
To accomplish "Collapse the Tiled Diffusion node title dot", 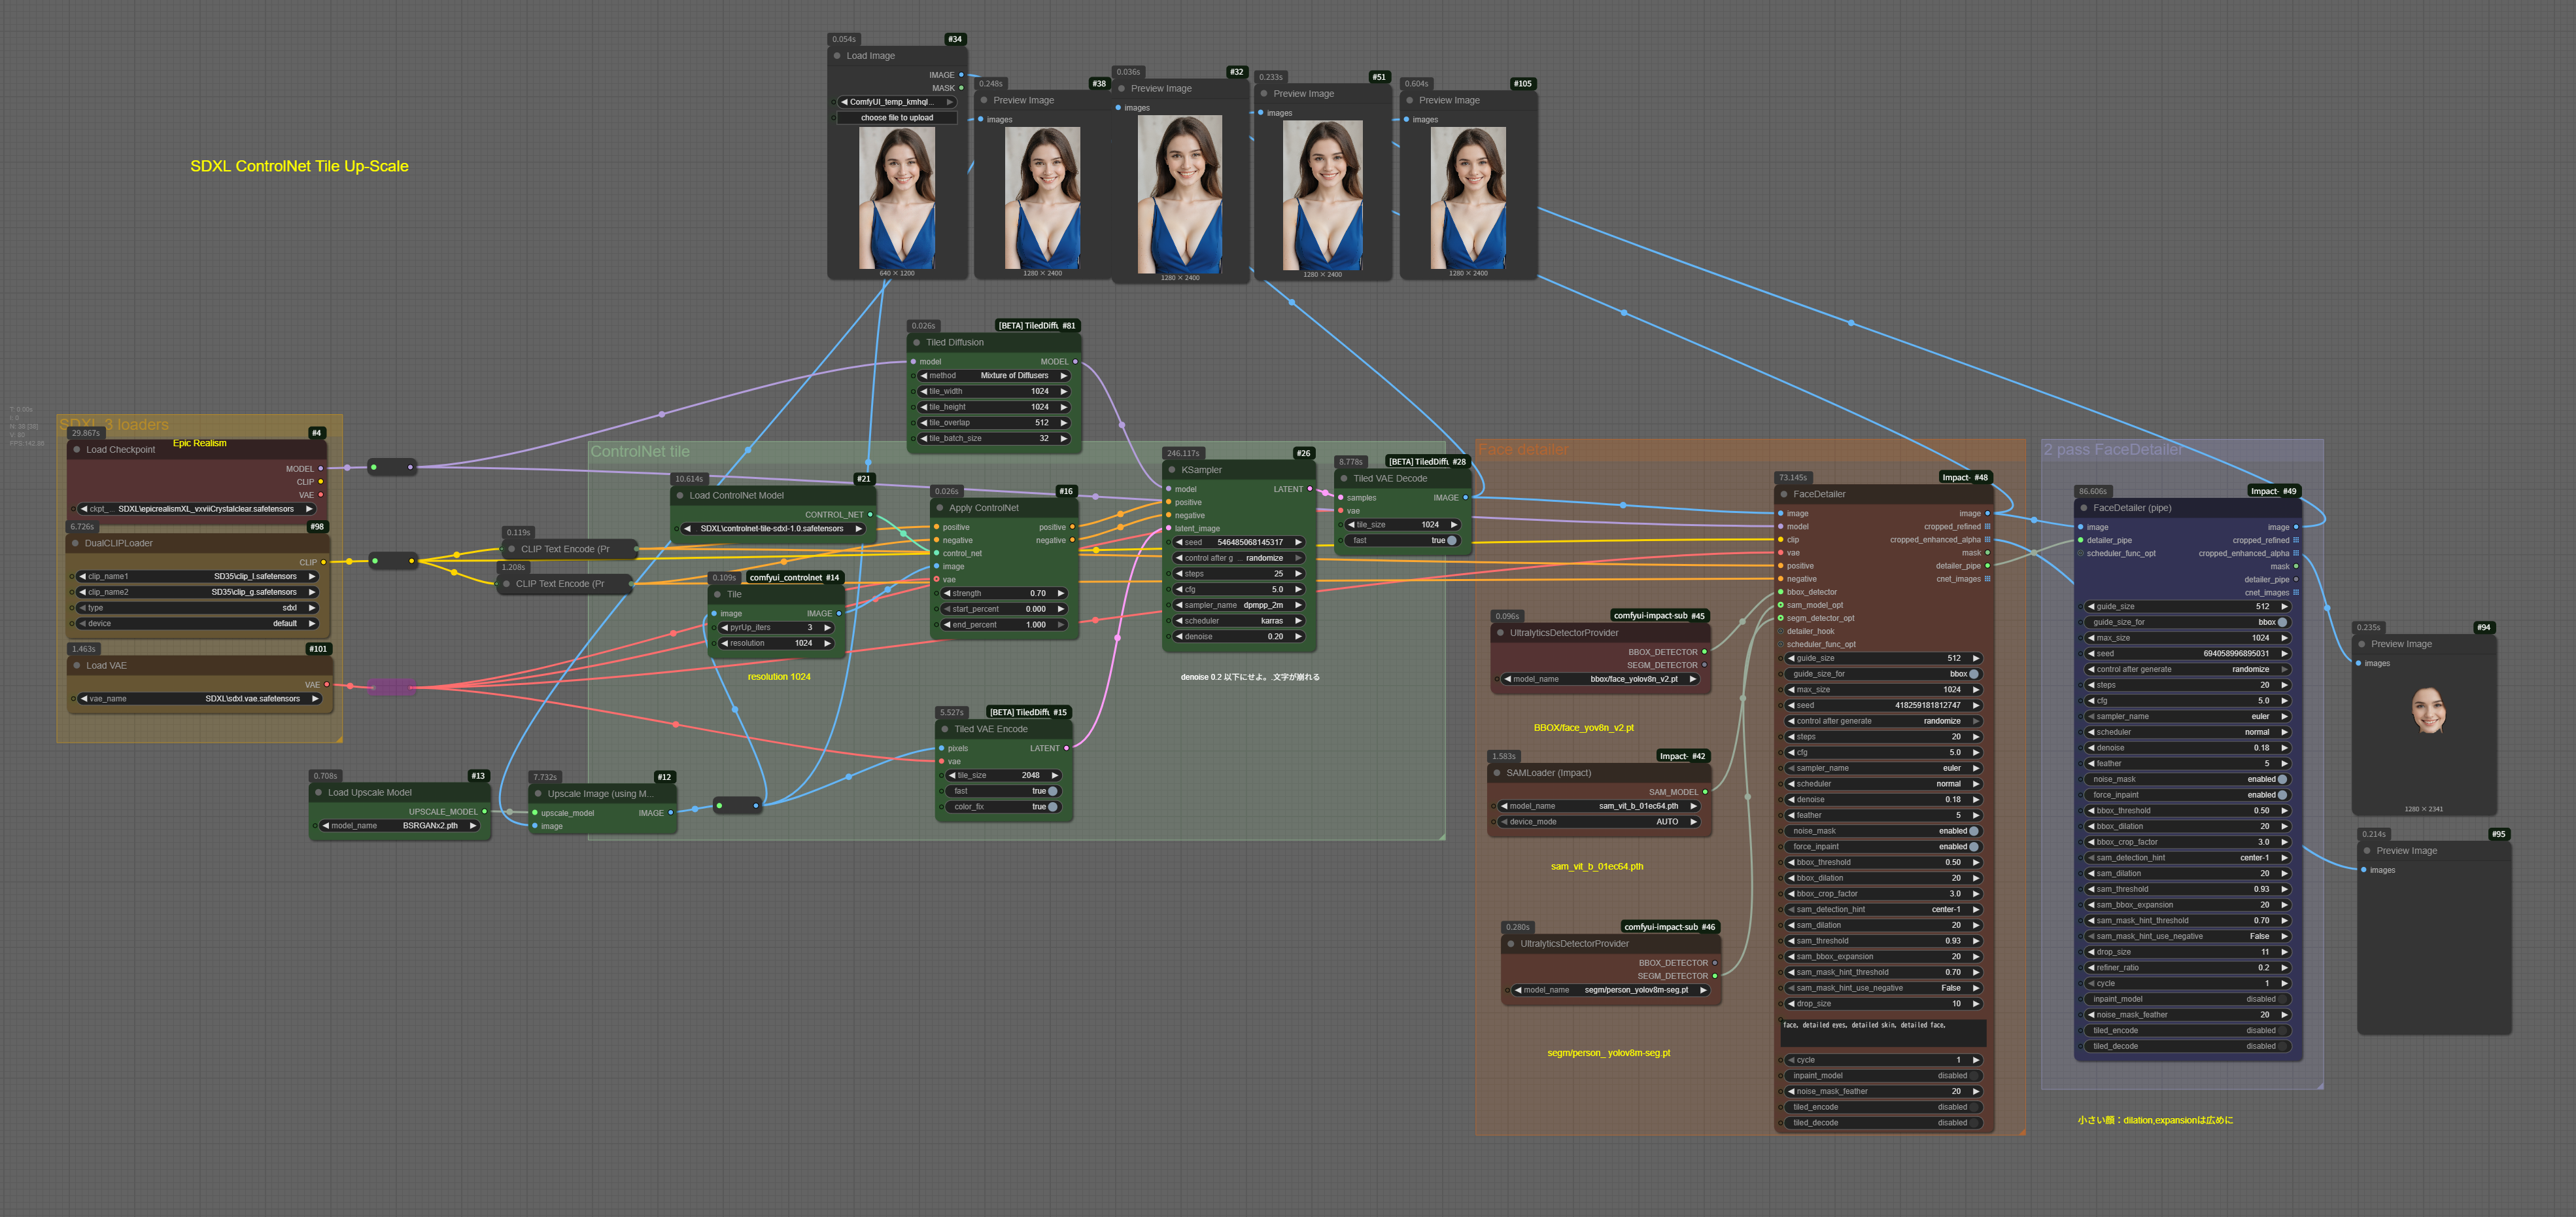I will pos(917,342).
